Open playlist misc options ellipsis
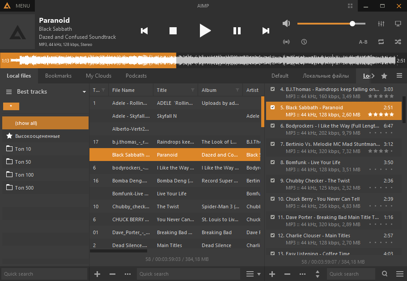 click(x=302, y=274)
